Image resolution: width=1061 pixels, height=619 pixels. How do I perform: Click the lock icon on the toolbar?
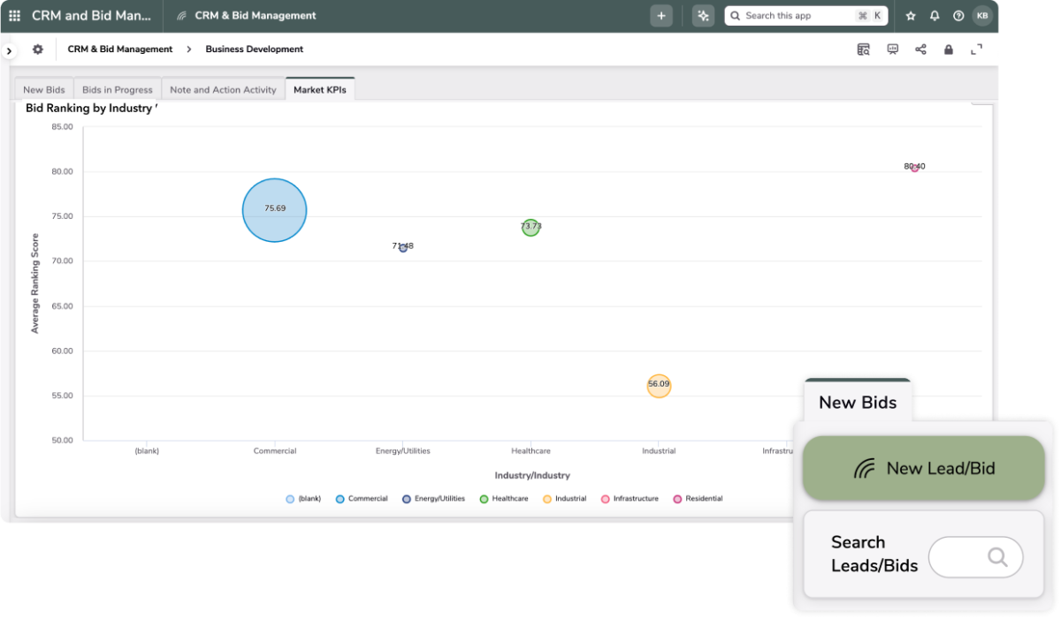click(949, 49)
